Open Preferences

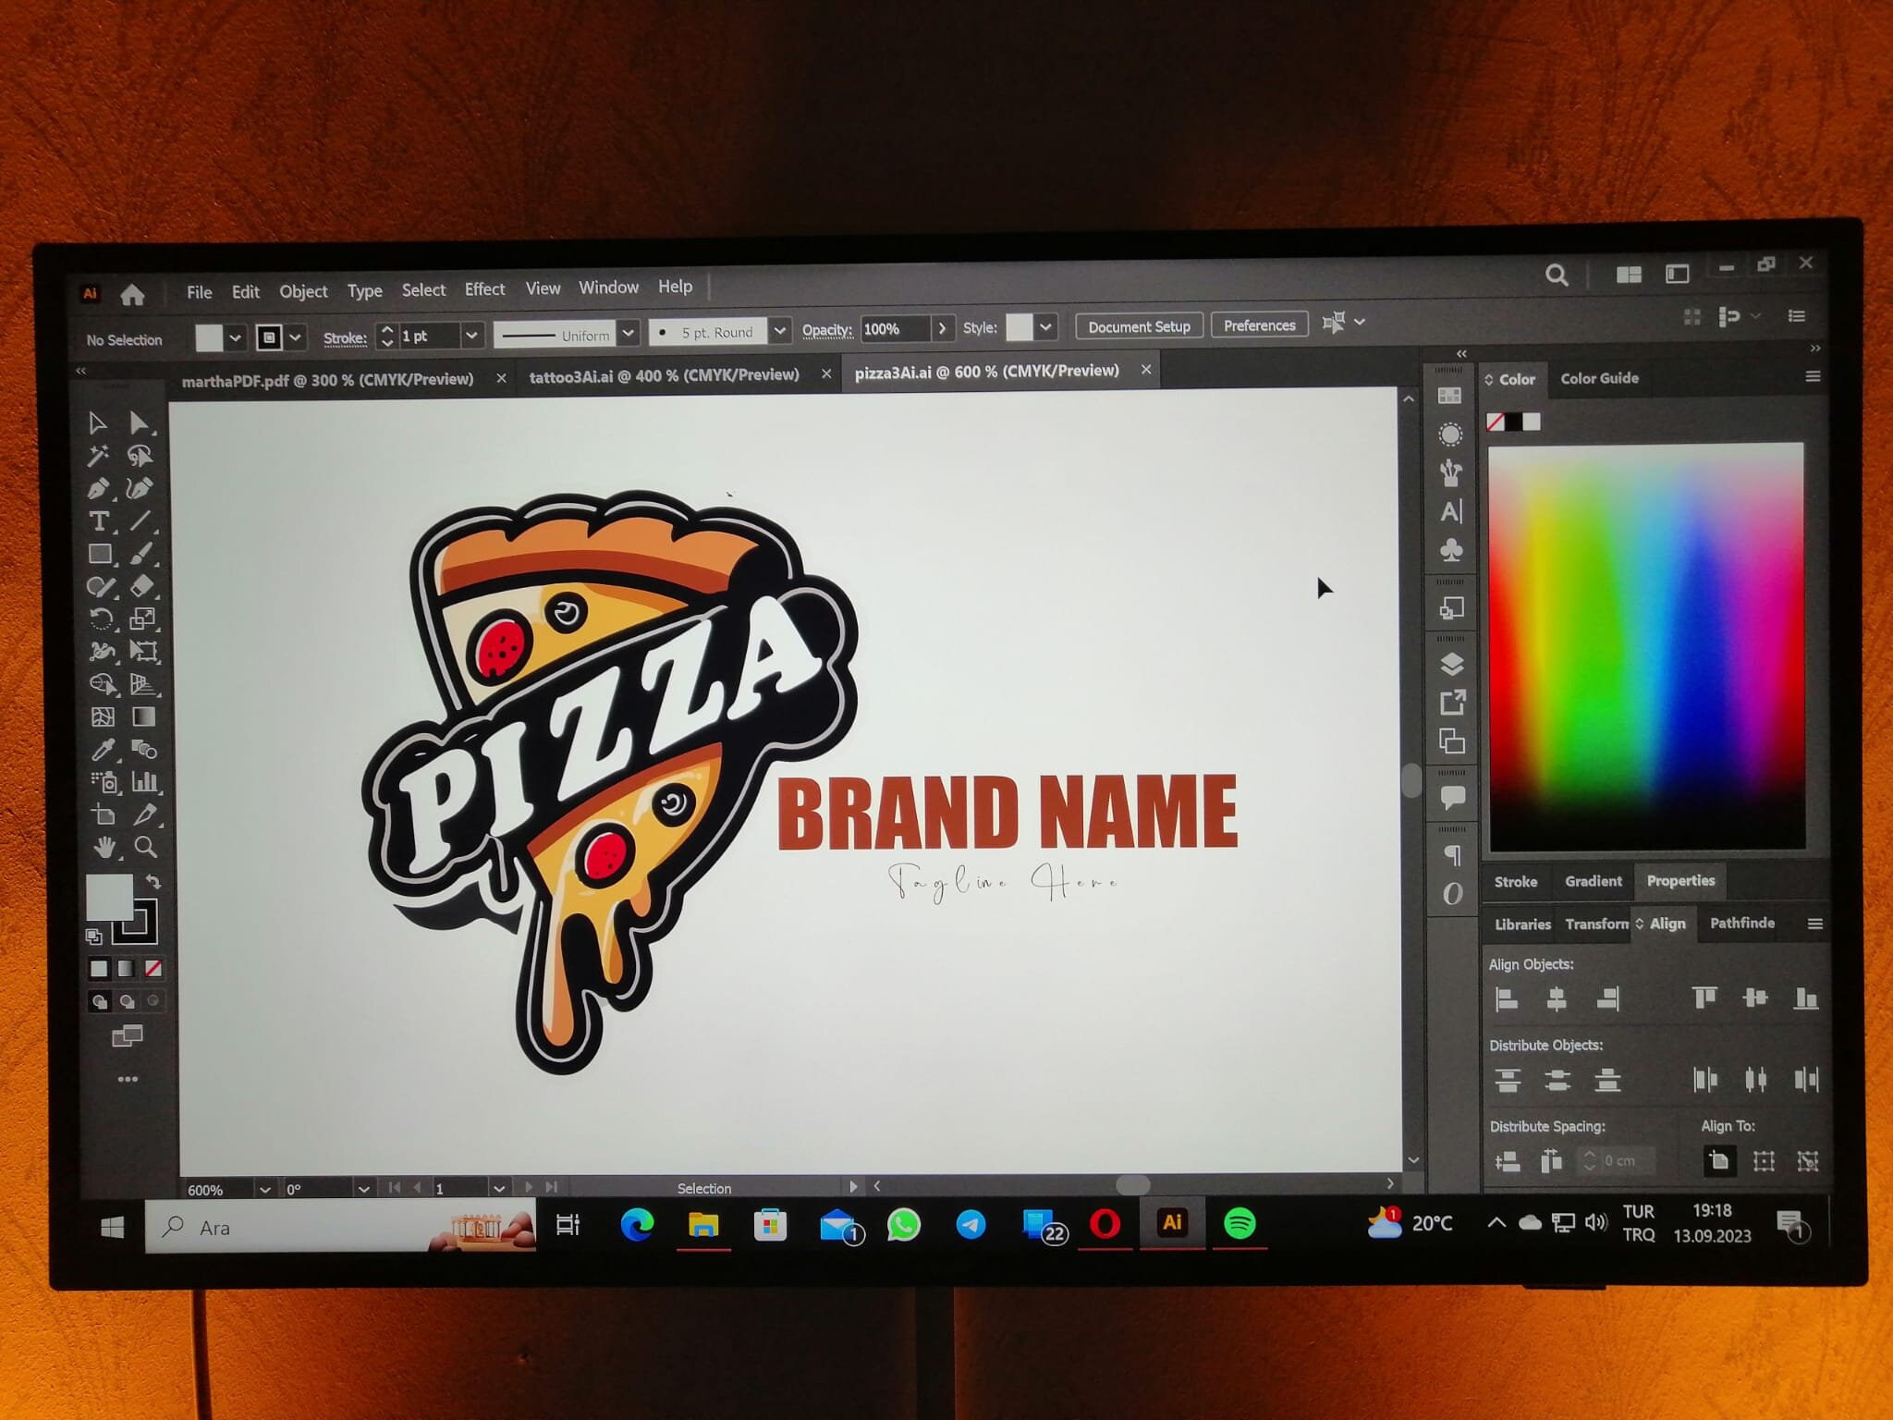point(1259,325)
